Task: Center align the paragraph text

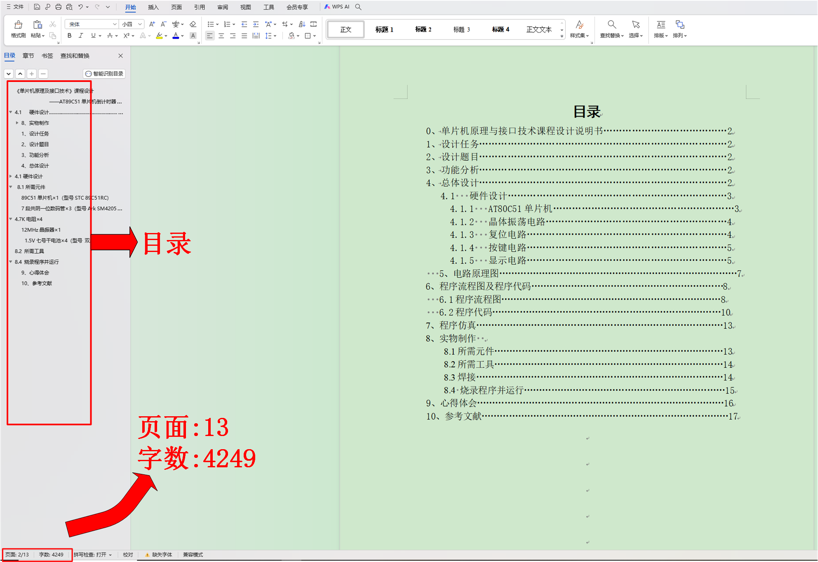Action: coord(221,36)
